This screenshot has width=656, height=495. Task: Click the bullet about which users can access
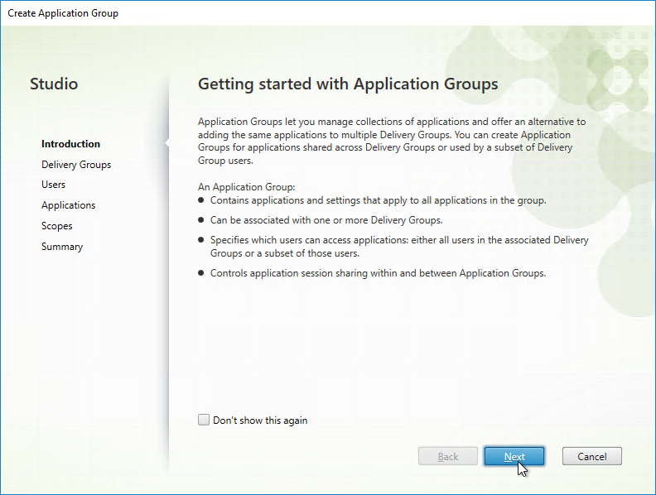click(x=399, y=246)
